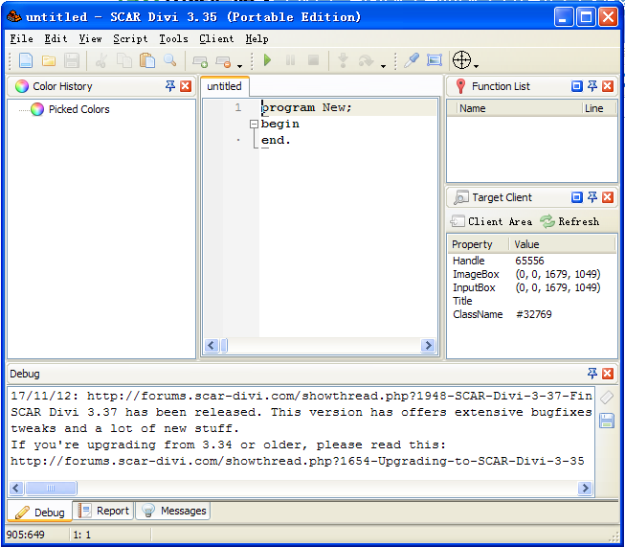625x547 pixels.
Task: Toggle the pin on the Function List panel
Action: [x=592, y=86]
